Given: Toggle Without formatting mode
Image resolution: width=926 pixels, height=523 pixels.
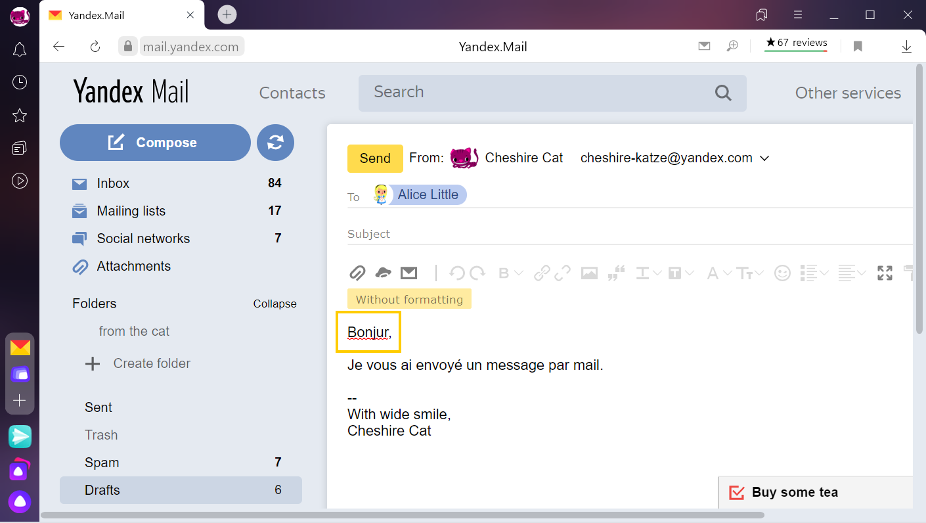Looking at the screenshot, I should pyautogui.click(x=409, y=300).
